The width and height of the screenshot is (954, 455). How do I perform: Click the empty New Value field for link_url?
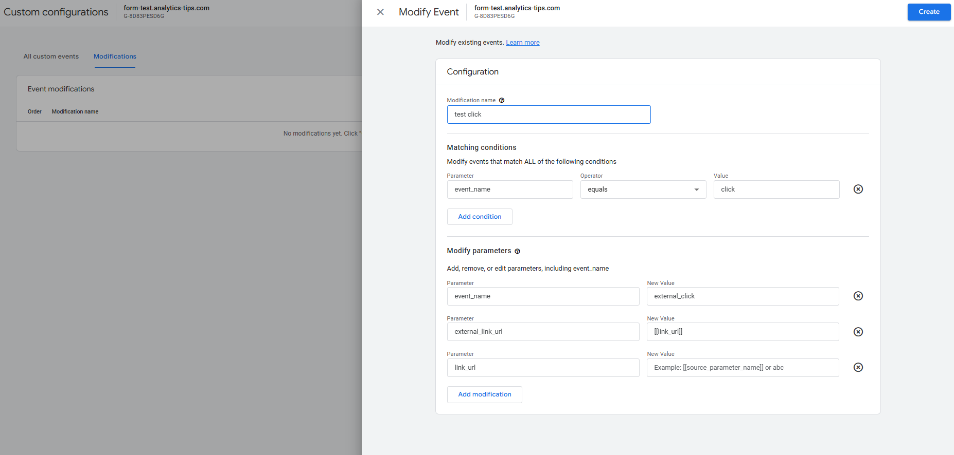pyautogui.click(x=742, y=368)
